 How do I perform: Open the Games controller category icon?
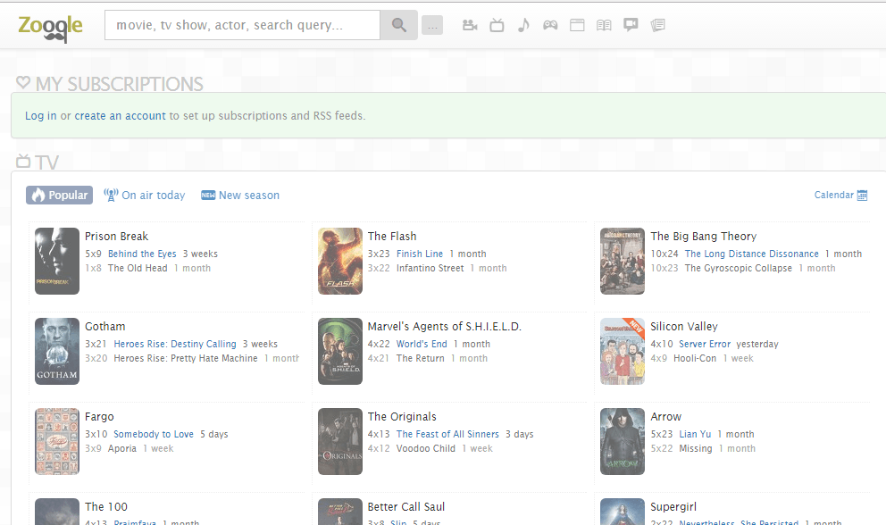pos(550,25)
